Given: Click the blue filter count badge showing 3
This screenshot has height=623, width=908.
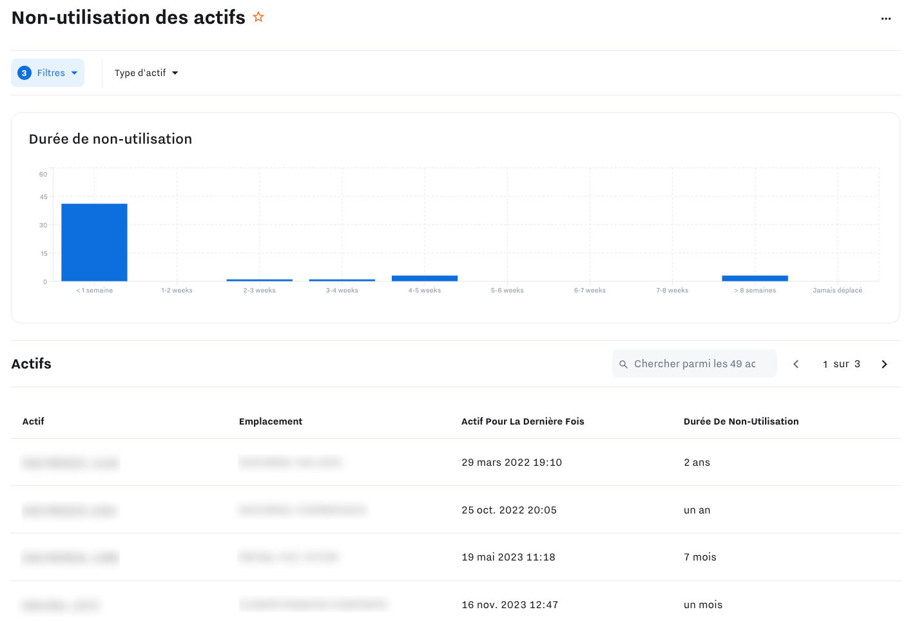Looking at the screenshot, I should [x=24, y=73].
